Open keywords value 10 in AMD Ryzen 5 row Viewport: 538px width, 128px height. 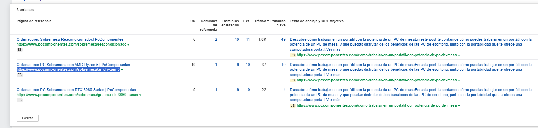[283, 65]
